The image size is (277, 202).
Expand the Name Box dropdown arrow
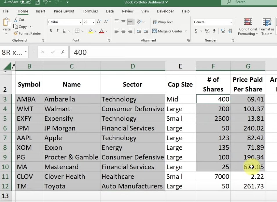(26, 52)
